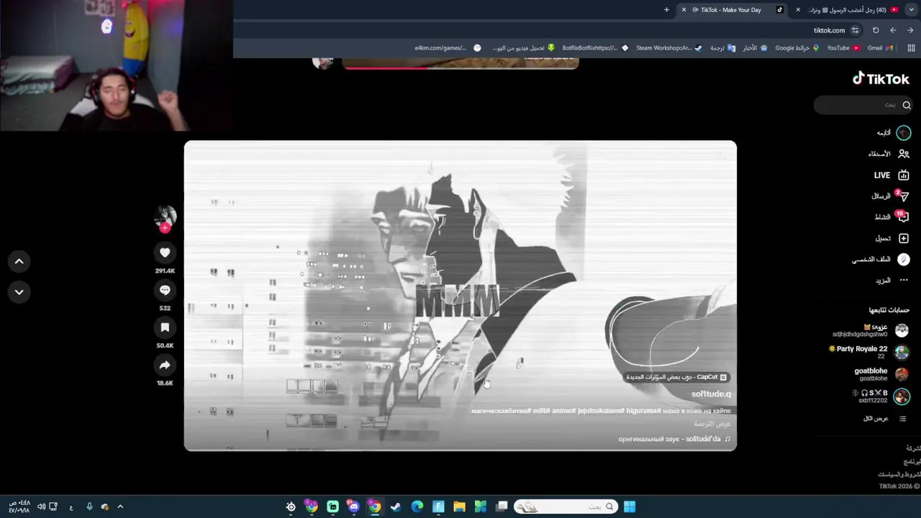The image size is (921, 518).
Task: Open a new Chrome tab with plus
Action: click(x=666, y=10)
